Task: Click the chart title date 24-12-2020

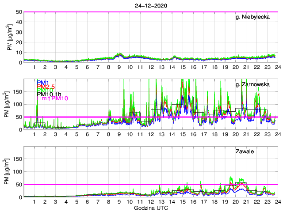Action: [x=150, y=5]
